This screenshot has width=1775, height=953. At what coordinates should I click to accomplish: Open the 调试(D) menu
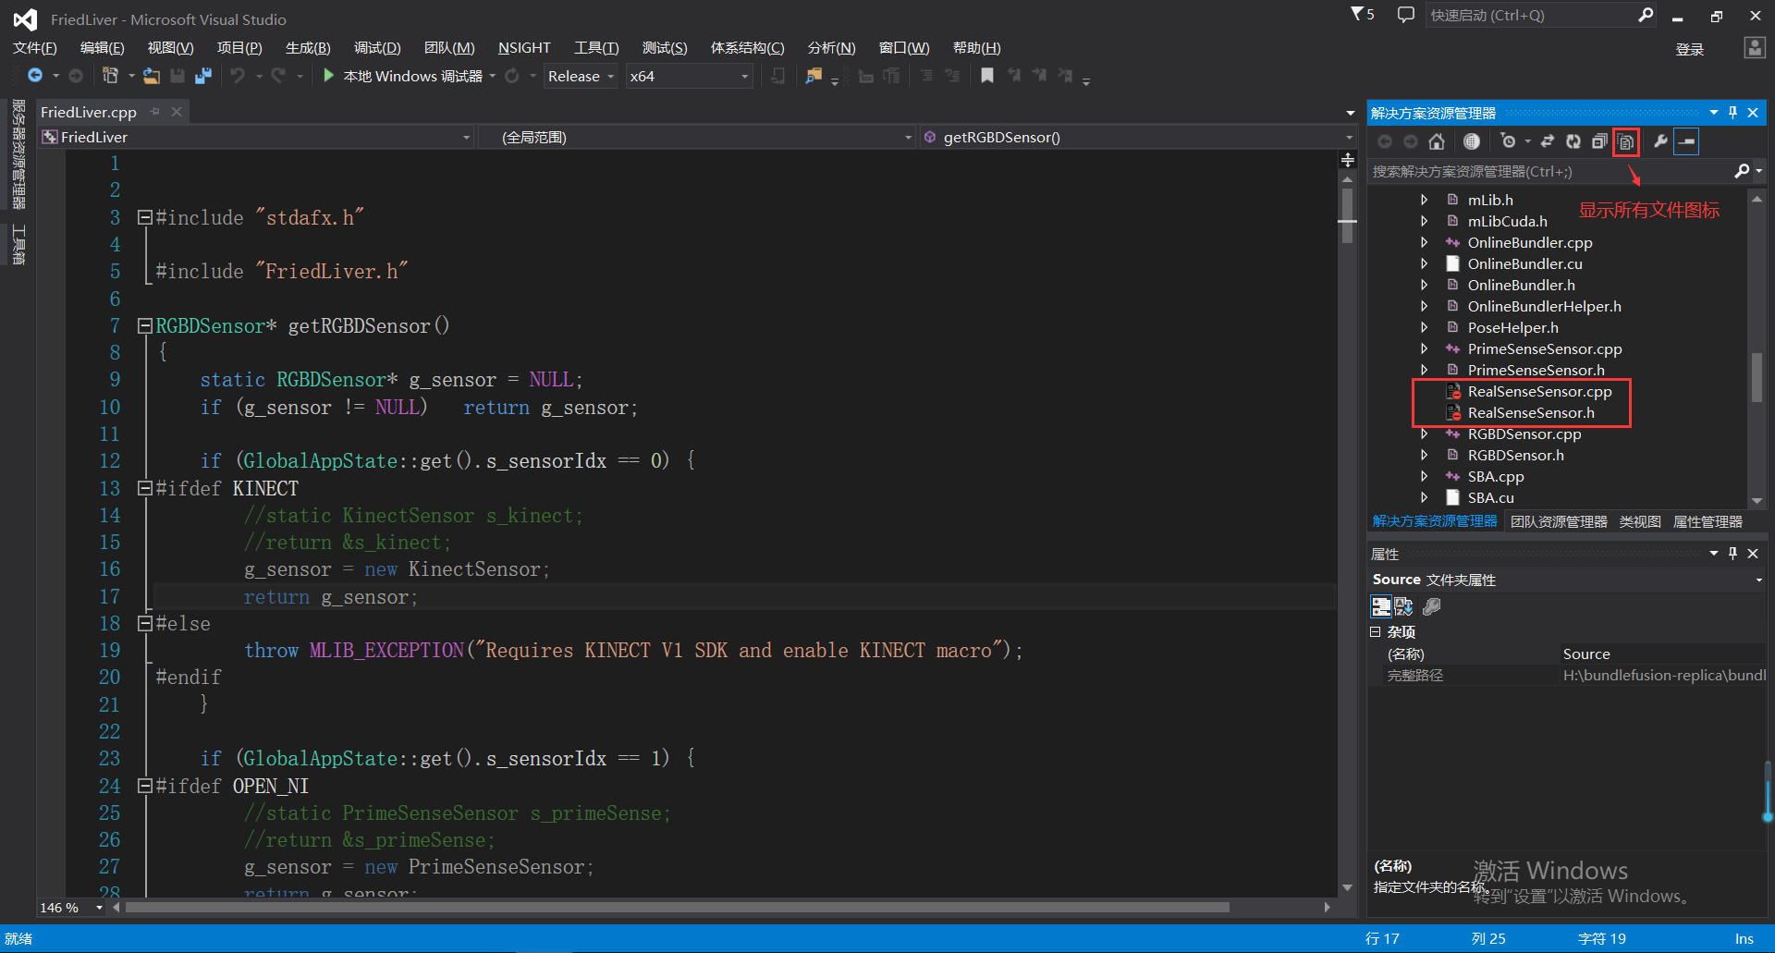point(377,48)
